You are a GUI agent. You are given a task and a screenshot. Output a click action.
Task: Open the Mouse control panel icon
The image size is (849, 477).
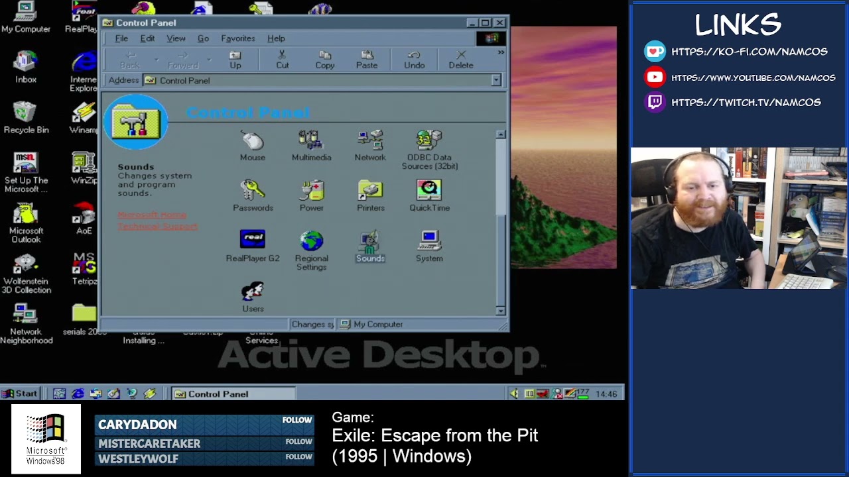coord(252,146)
